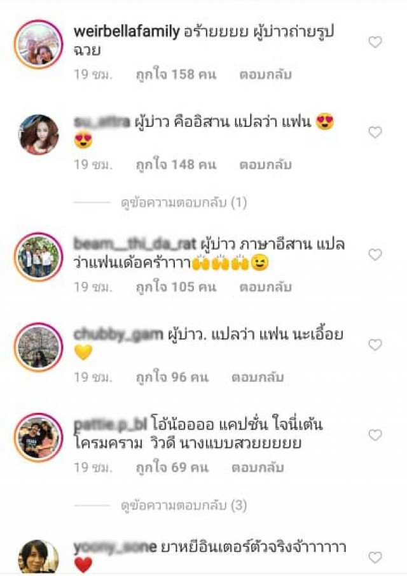This screenshot has height=576, width=407.
Task: Reply to the comment with 105 likes
Action: (x=265, y=287)
